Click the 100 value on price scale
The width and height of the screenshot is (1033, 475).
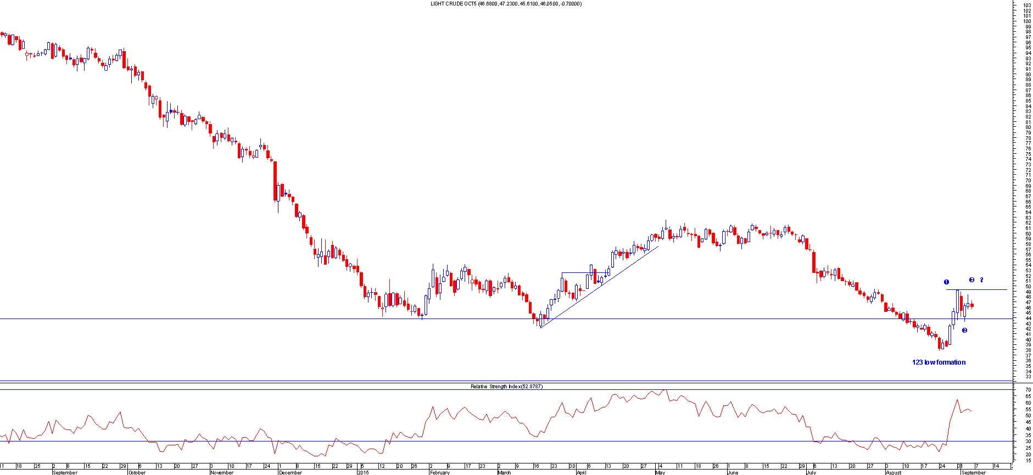(1027, 21)
